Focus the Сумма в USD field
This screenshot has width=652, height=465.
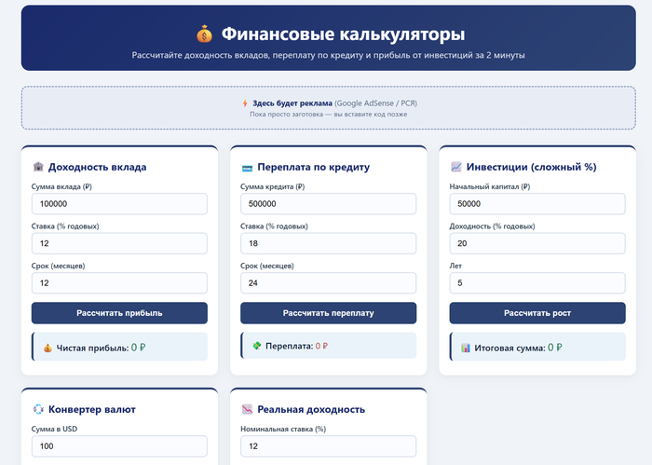click(x=119, y=446)
